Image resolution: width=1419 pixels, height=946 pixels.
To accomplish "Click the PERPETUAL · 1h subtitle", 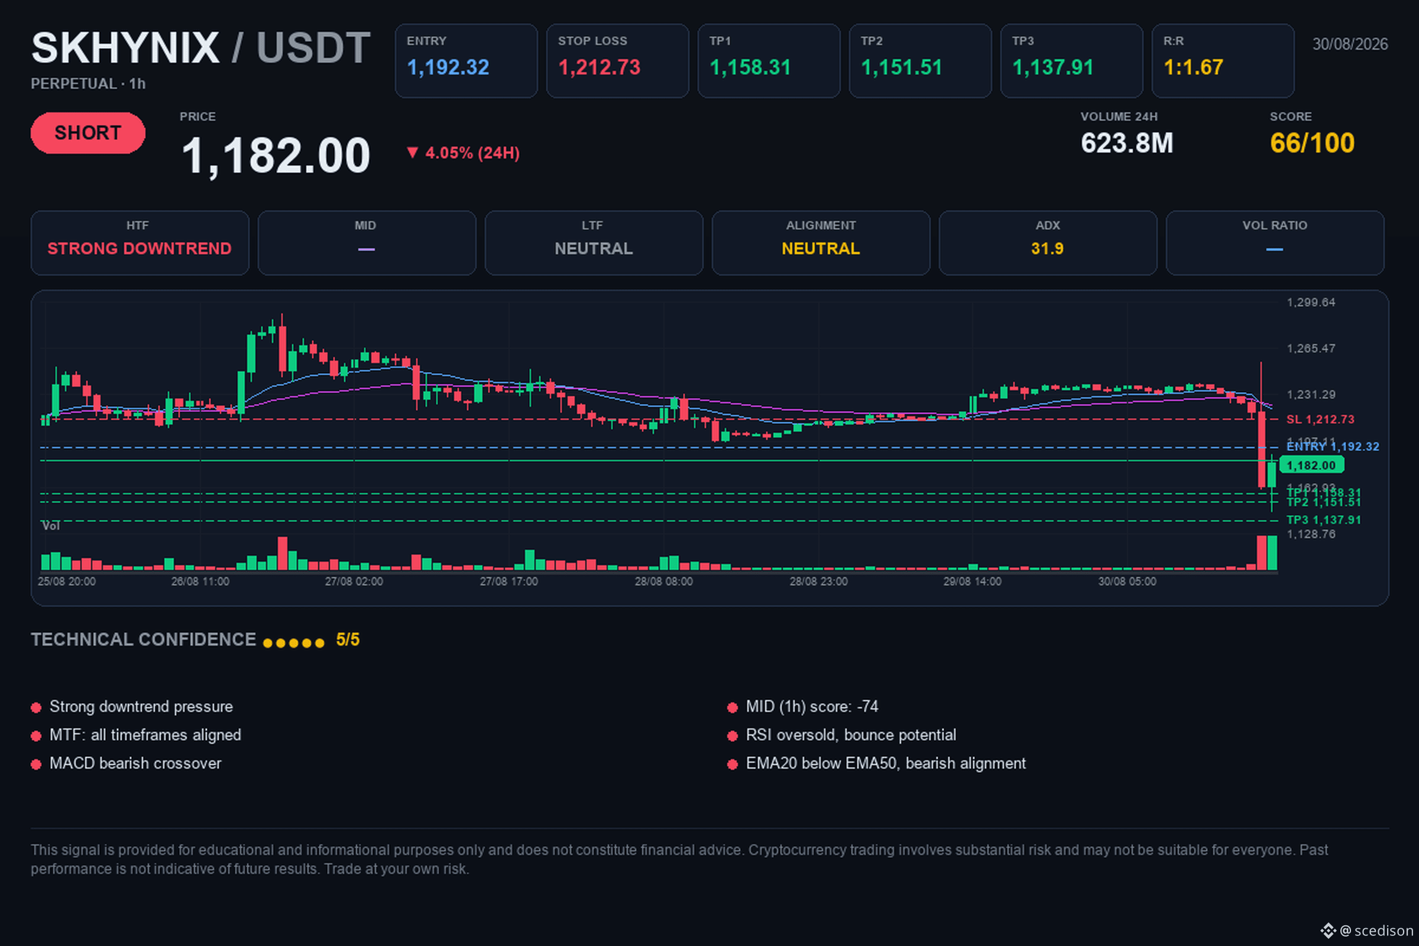I will [x=88, y=84].
